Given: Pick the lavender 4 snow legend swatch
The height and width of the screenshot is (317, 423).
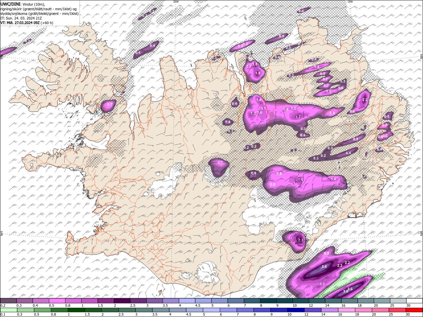Looking at the screenshot, I should tap(187, 301).
